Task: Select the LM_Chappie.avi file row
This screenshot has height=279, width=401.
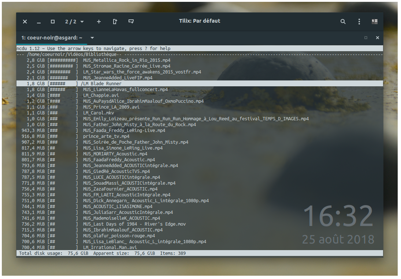Action: (x=200, y=95)
